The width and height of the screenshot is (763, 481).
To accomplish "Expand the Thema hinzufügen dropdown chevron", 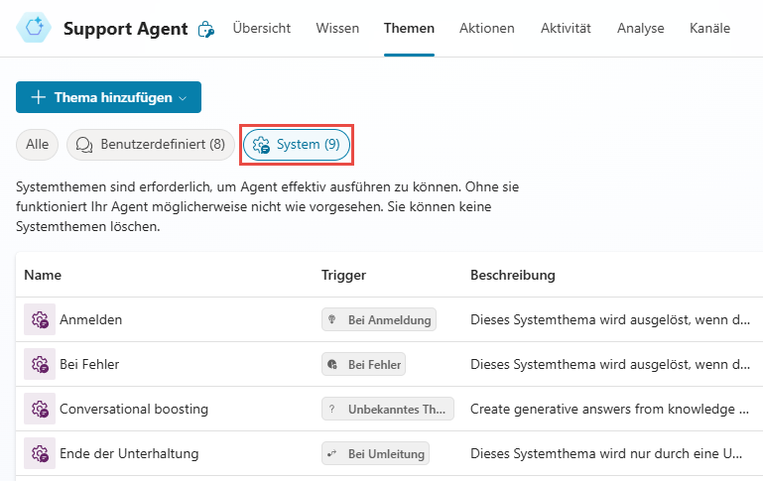I will click(183, 98).
